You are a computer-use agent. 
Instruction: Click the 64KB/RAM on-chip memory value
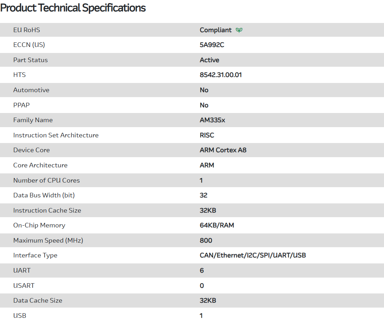217,225
